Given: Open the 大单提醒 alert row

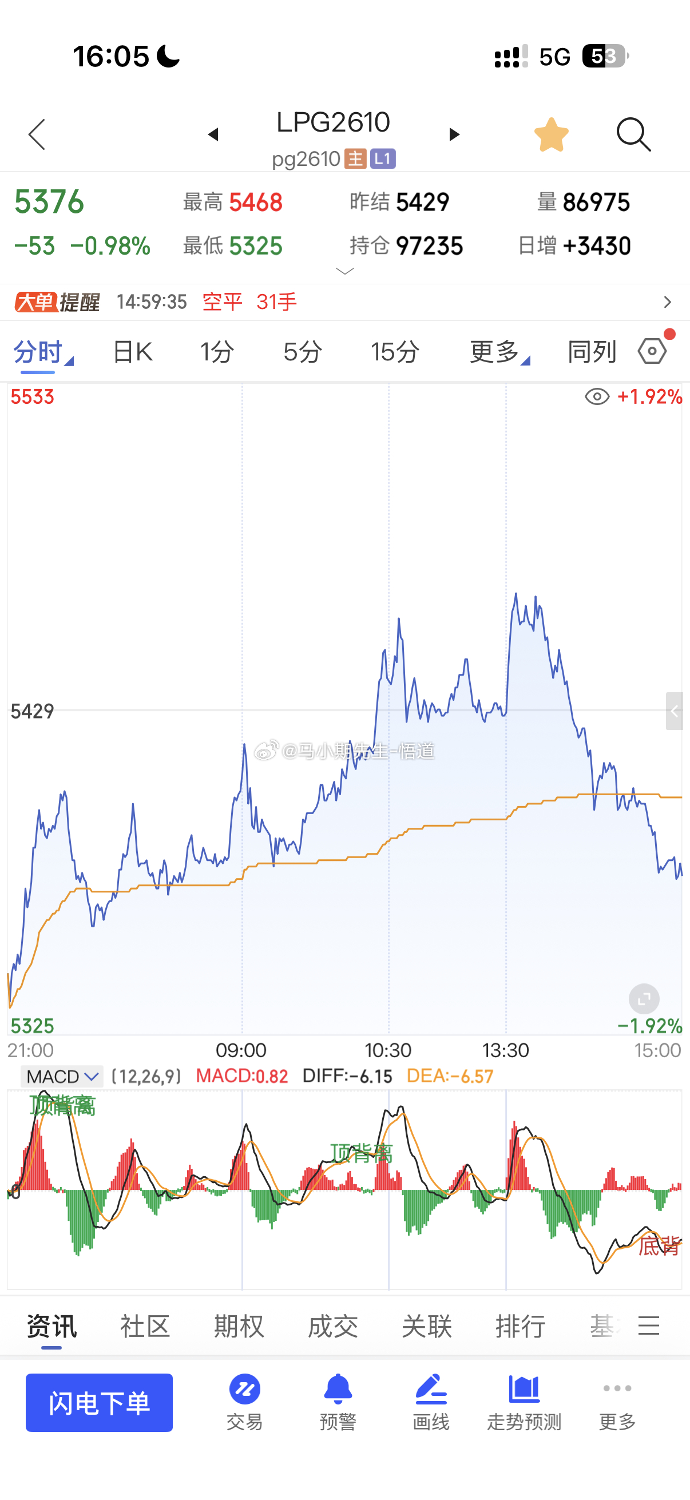Looking at the screenshot, I should click(344, 301).
